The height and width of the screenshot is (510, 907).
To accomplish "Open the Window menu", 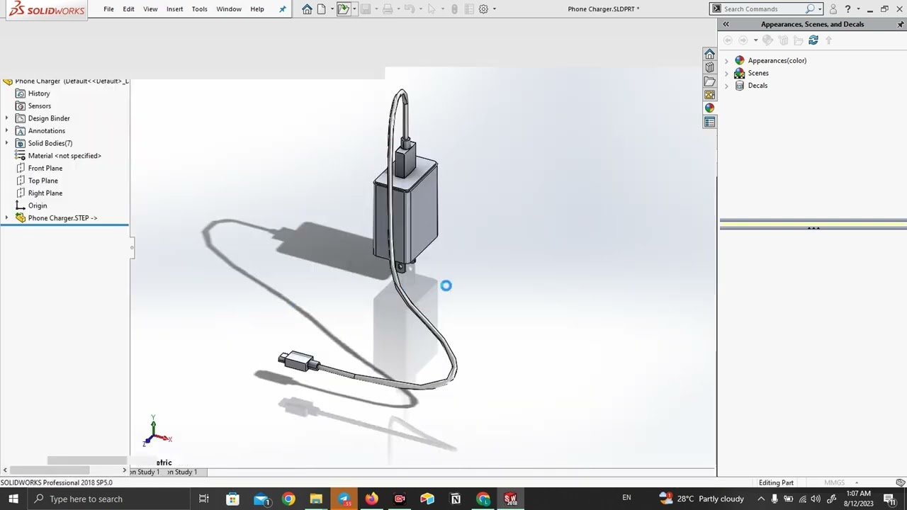I will [x=229, y=9].
